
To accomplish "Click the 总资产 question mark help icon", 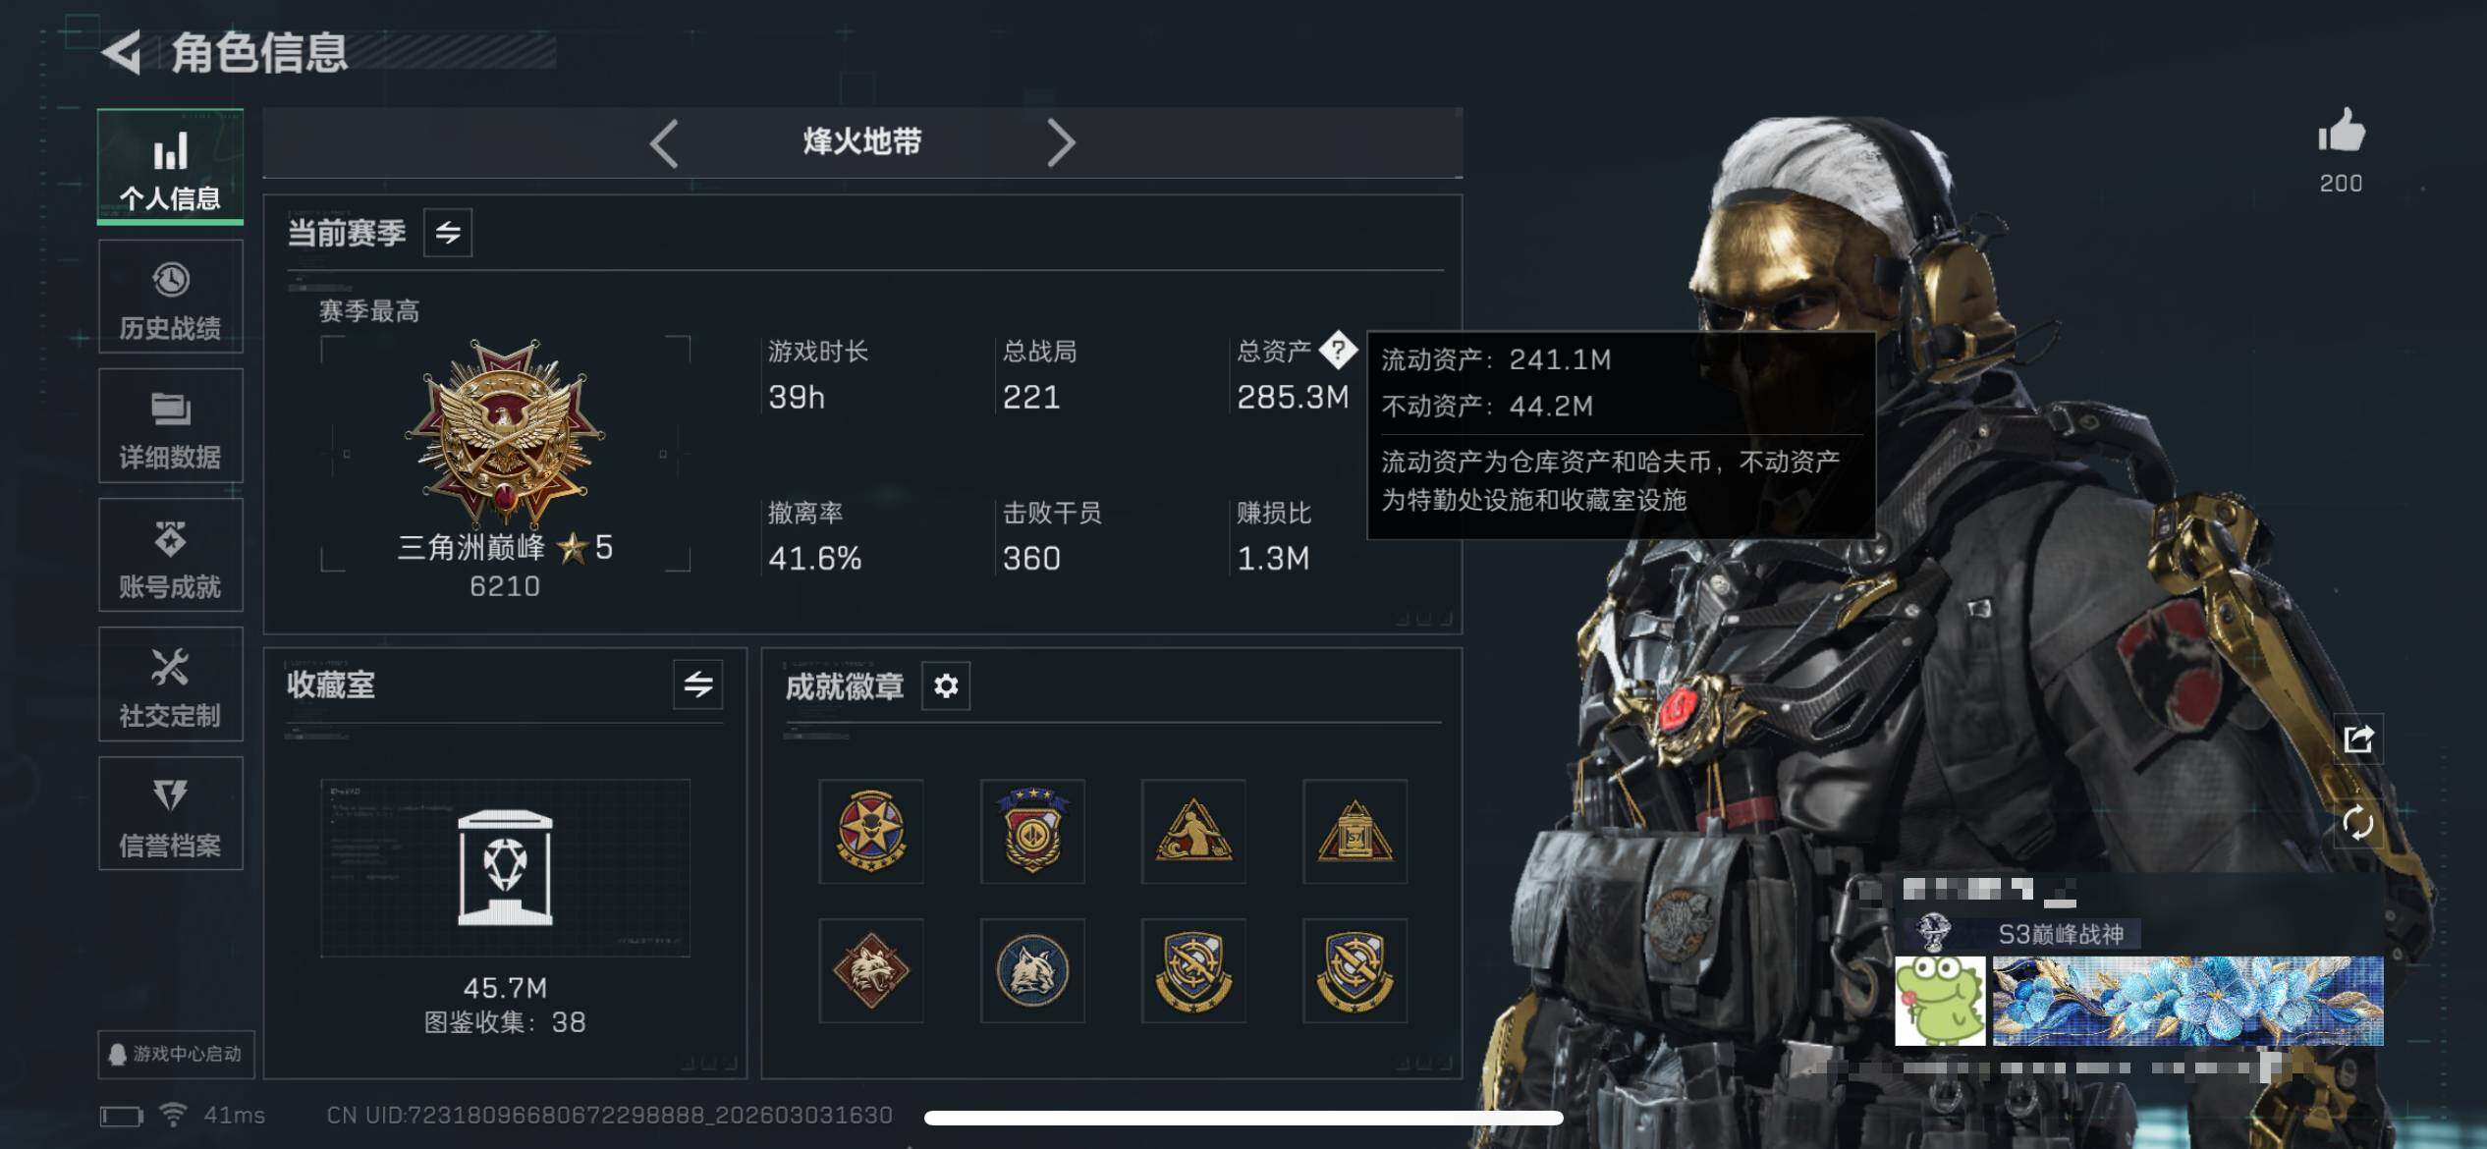I will pyautogui.click(x=1337, y=350).
